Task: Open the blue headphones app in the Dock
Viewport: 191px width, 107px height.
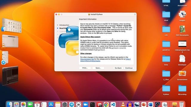Action: pos(130,104)
